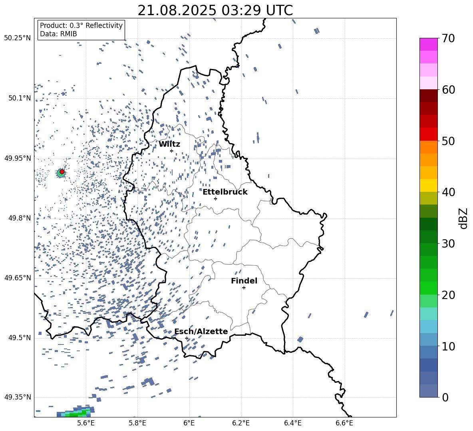This screenshot has height=431, width=473.
Task: Click the 49.8°N latitude label
Action: click(19, 218)
